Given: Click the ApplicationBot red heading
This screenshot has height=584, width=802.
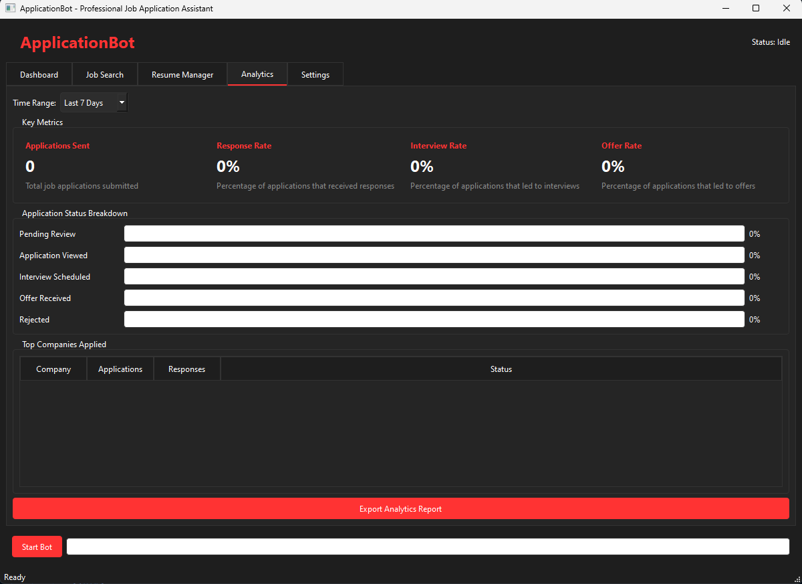Looking at the screenshot, I should coord(78,43).
